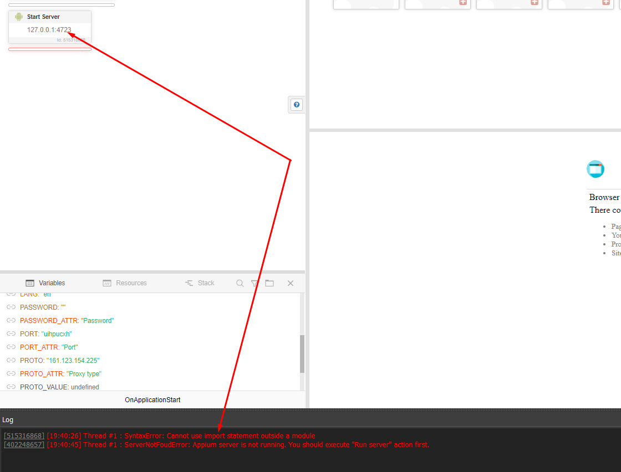Open the Stack tab
621x472 pixels.
(x=200, y=283)
